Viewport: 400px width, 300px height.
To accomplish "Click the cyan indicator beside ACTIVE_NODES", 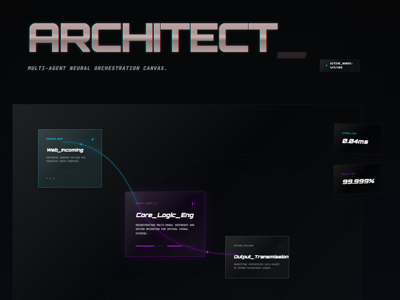I will (x=326, y=66).
